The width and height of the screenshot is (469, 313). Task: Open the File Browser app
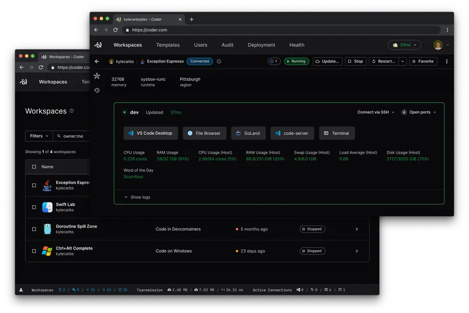(x=205, y=133)
